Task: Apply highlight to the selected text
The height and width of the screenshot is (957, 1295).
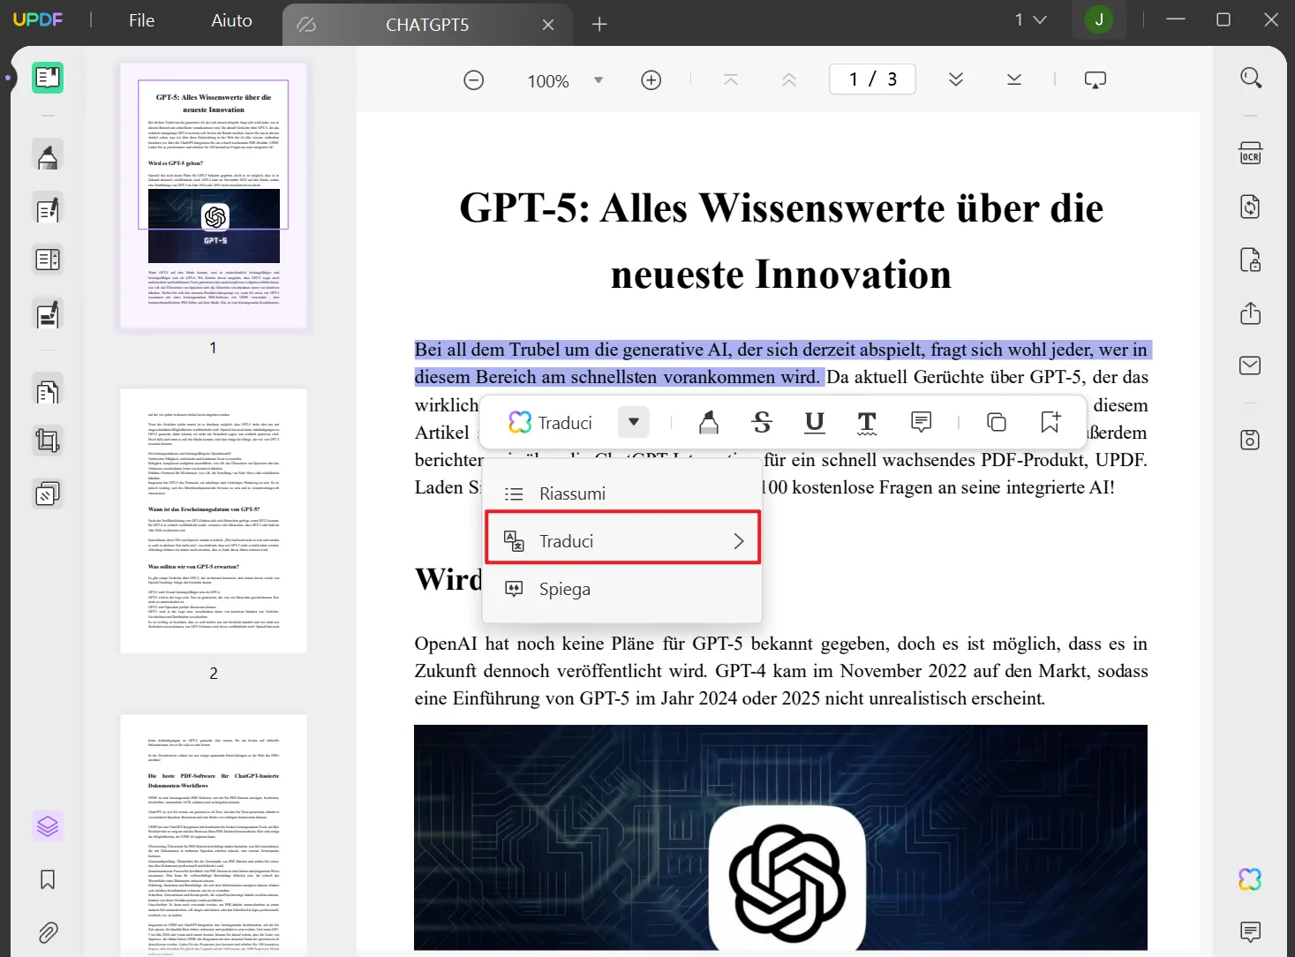Action: 709,423
